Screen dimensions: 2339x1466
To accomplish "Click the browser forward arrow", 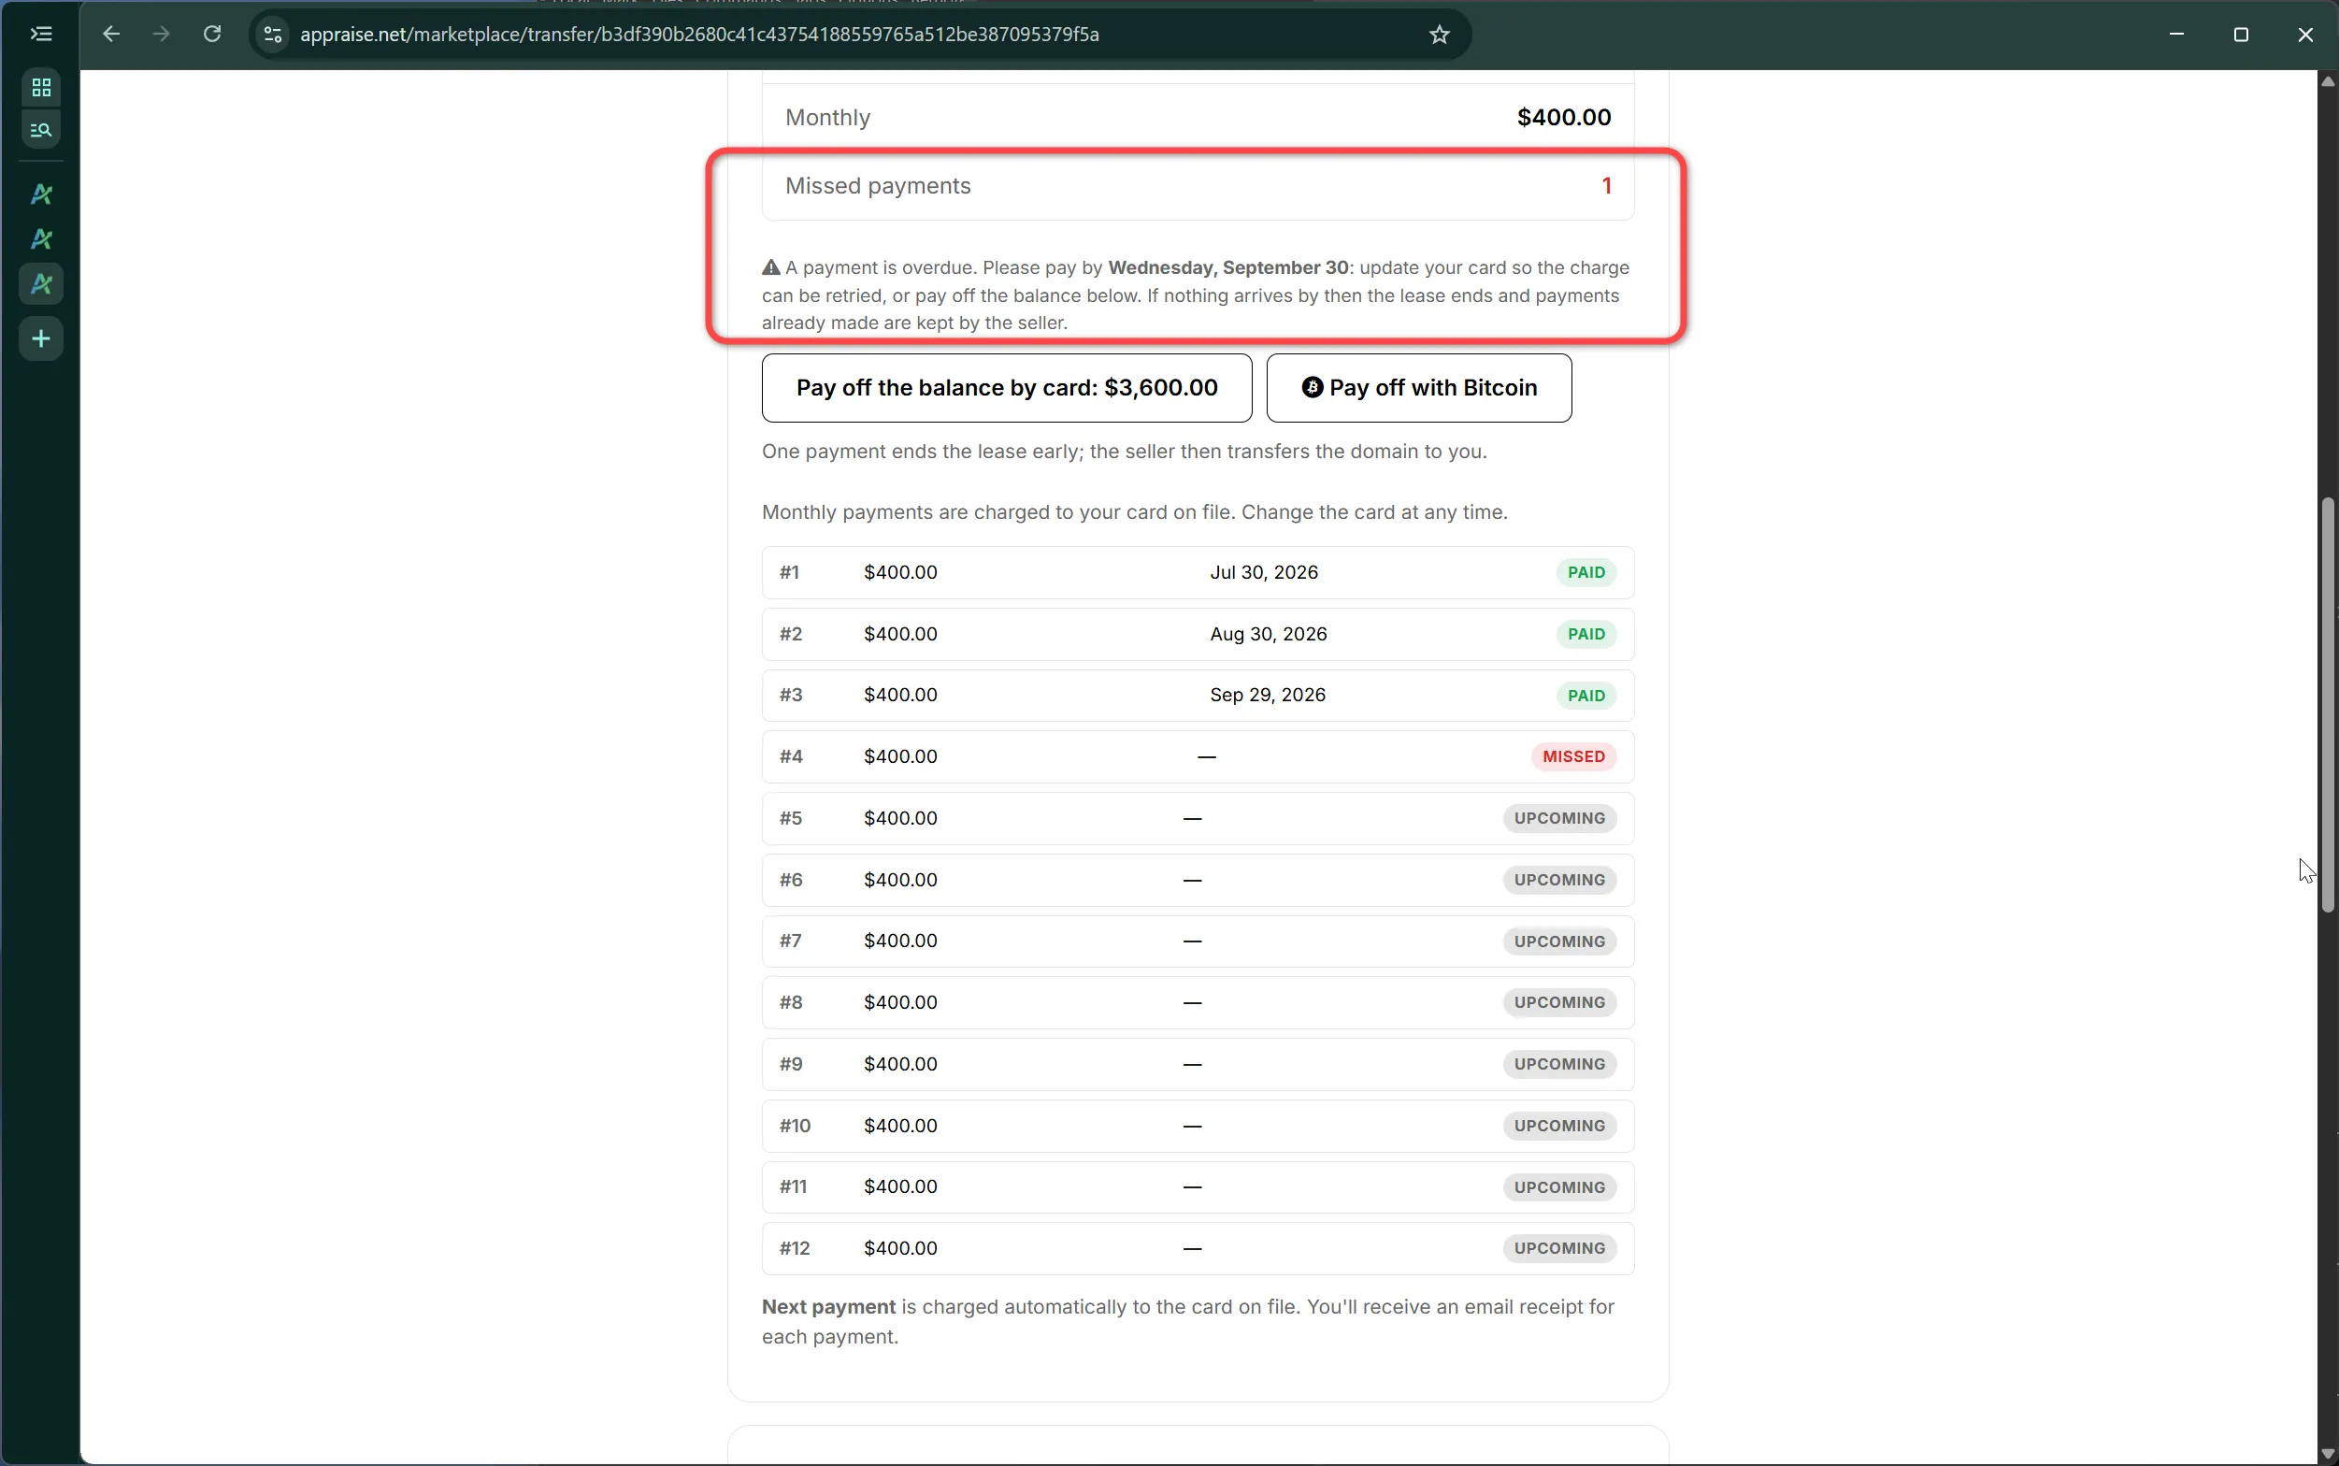I will tap(162, 34).
